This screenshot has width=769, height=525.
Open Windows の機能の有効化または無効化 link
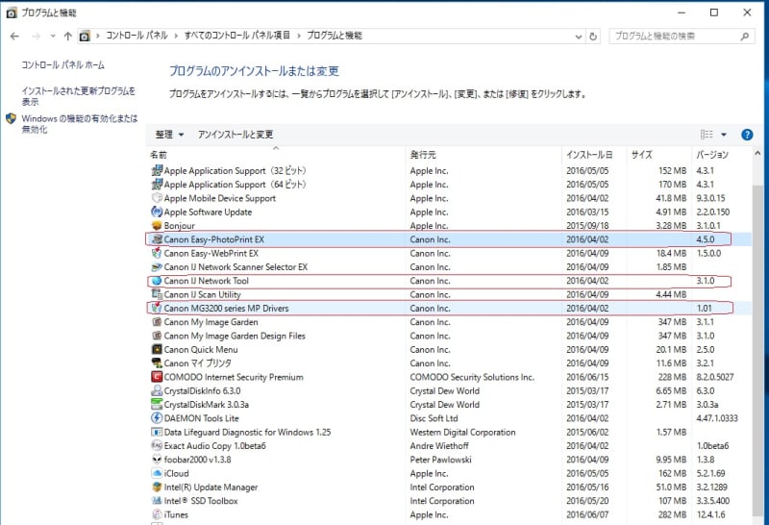click(80, 124)
